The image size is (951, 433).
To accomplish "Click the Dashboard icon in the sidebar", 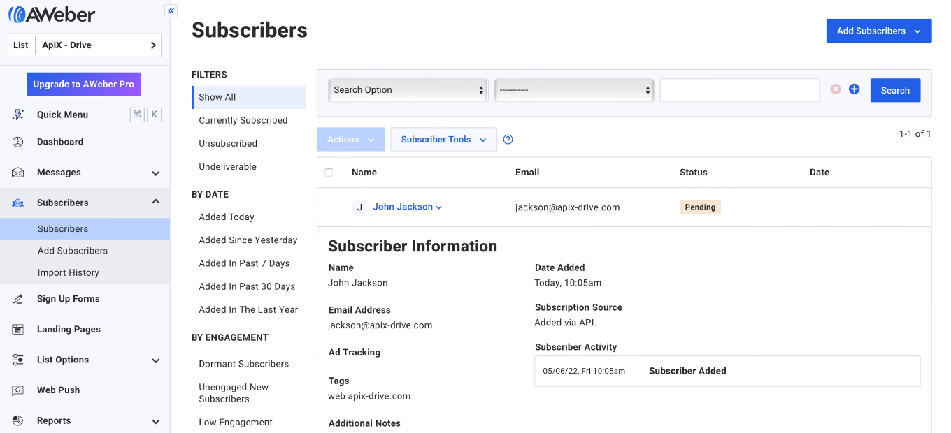I will pos(17,142).
